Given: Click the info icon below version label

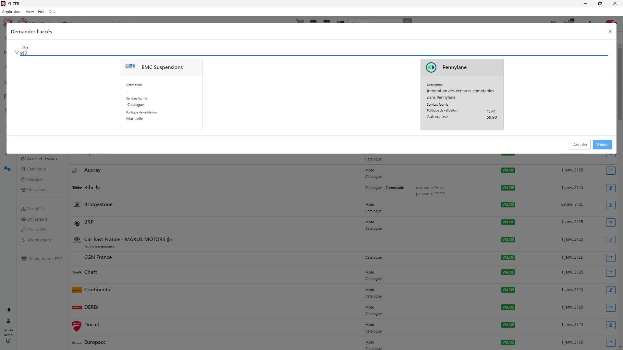Looking at the screenshot, I should pos(8,341).
